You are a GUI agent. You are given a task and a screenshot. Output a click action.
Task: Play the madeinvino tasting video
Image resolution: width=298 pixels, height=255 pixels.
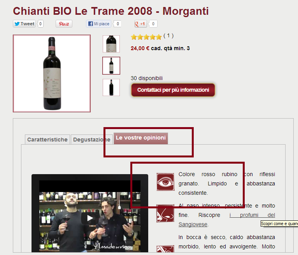tap(90, 218)
